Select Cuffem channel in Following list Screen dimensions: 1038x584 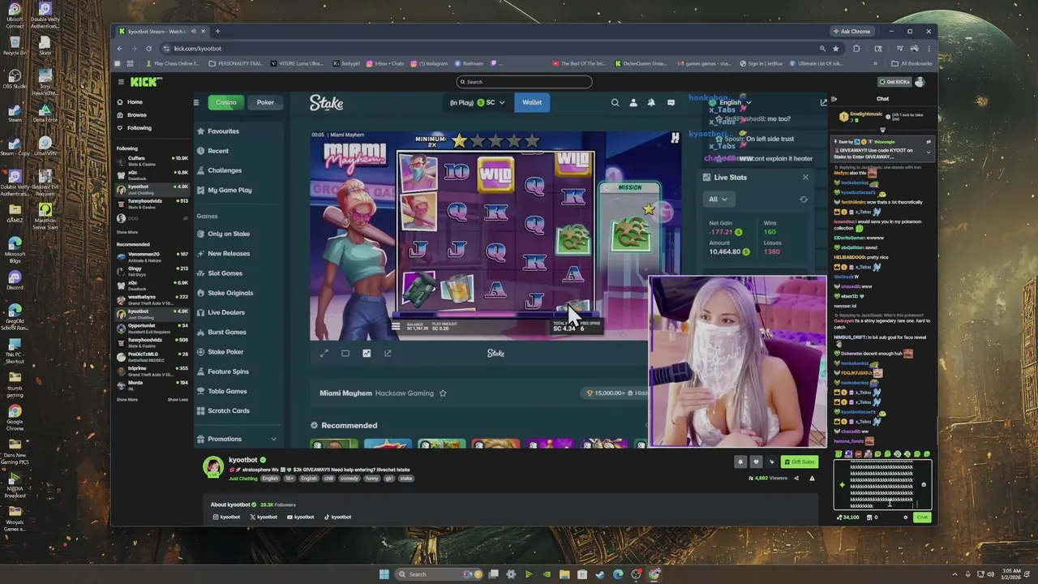click(152, 160)
